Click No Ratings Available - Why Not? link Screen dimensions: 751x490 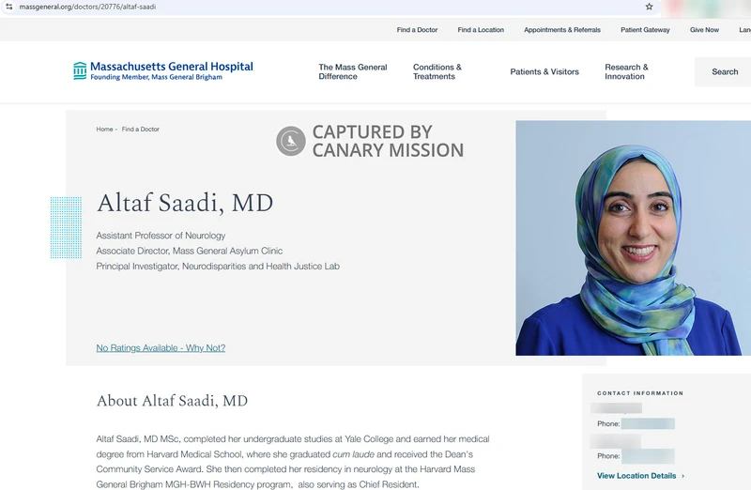pos(161,348)
